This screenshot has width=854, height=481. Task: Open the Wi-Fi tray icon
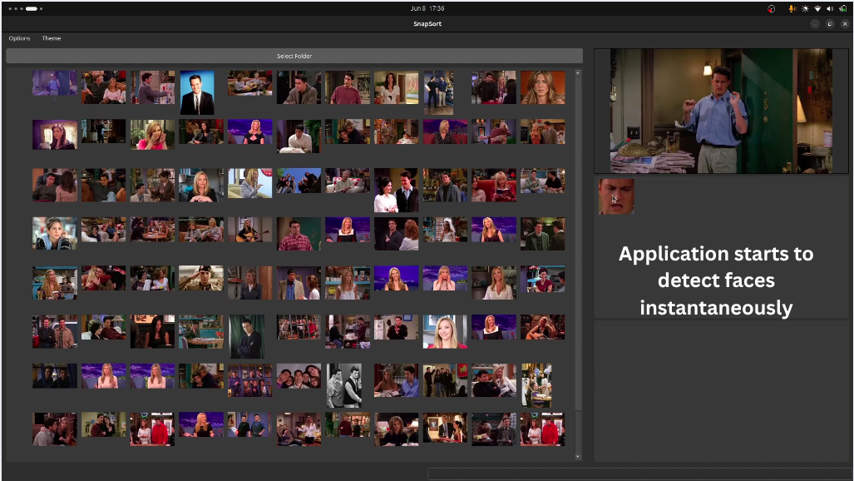coord(817,8)
